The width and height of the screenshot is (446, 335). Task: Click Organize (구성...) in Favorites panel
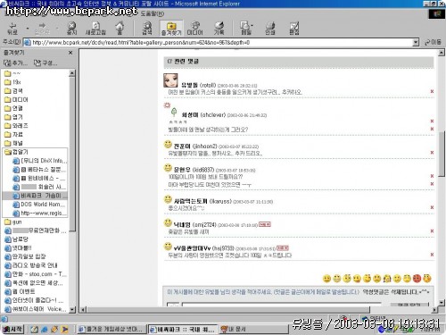click(x=45, y=63)
